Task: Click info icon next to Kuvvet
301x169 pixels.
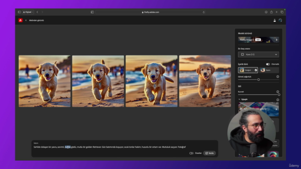Action: [x=277, y=92]
